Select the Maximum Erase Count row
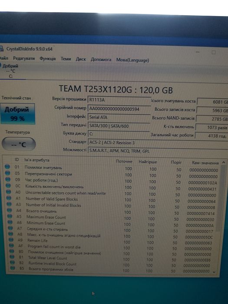The height and width of the screenshot is (304, 228). click(112, 218)
